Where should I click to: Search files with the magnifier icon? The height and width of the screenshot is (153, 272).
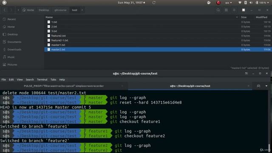tap(218, 10)
